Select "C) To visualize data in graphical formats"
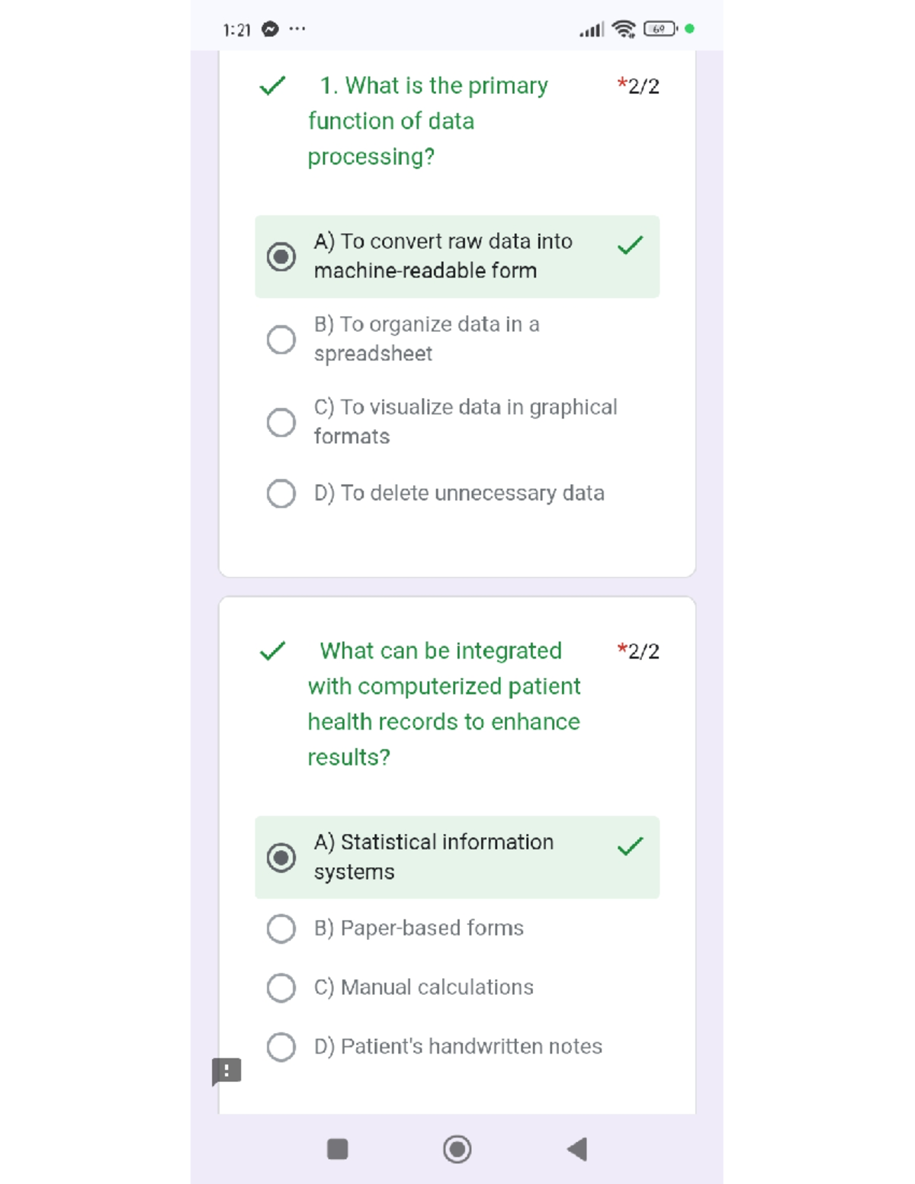915x1184 pixels. coord(281,422)
